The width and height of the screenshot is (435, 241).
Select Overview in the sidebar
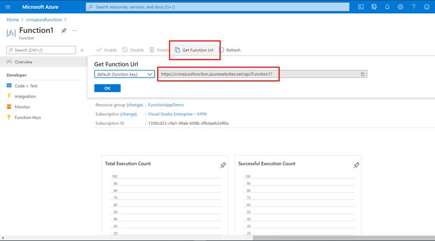[x=43, y=62]
